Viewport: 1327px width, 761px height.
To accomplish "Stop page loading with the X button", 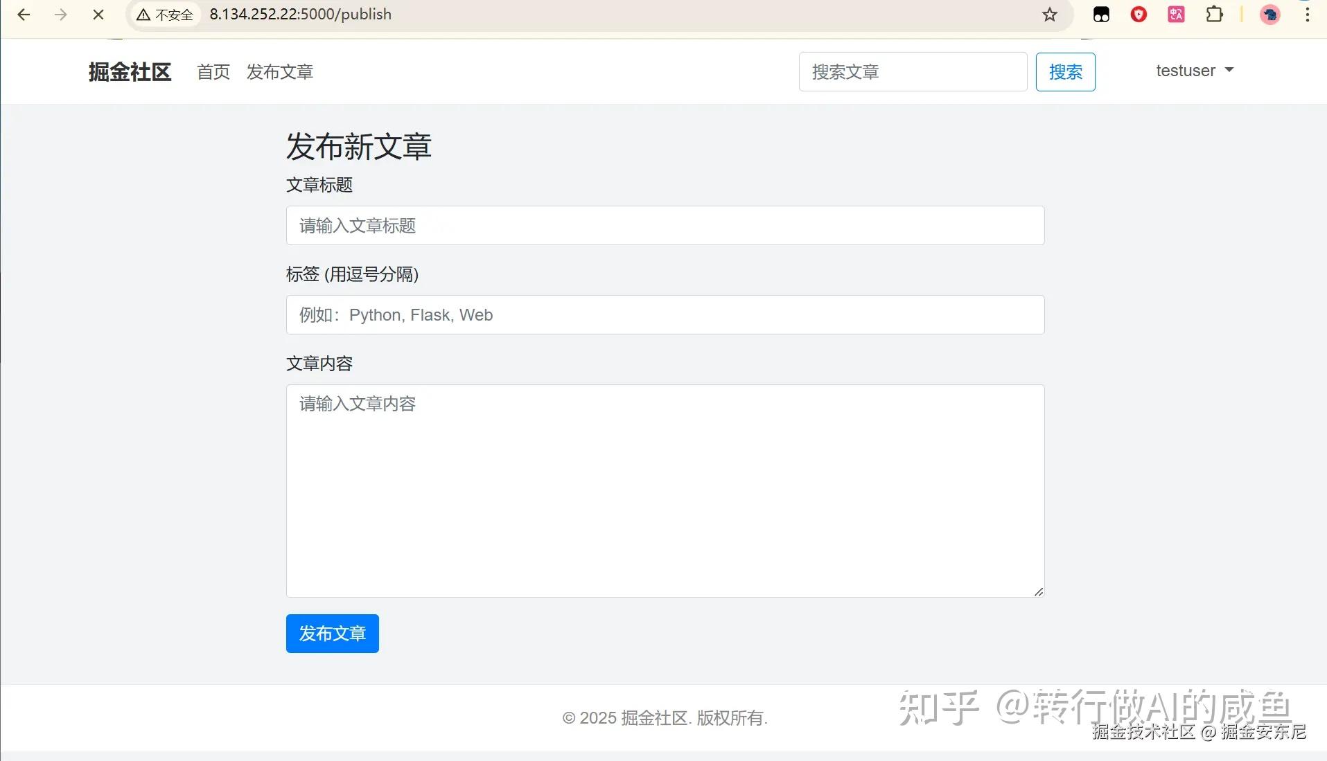I will (x=98, y=15).
